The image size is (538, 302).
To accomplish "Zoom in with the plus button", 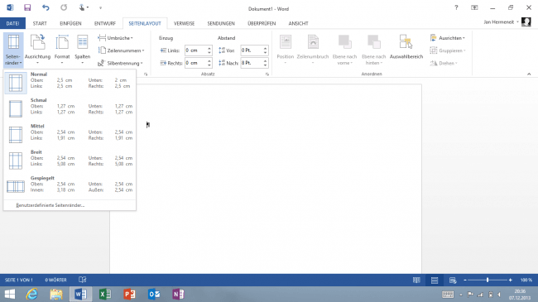I will (510, 280).
